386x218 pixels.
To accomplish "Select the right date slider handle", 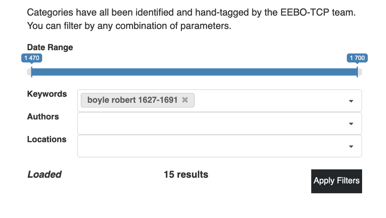I will (x=357, y=72).
